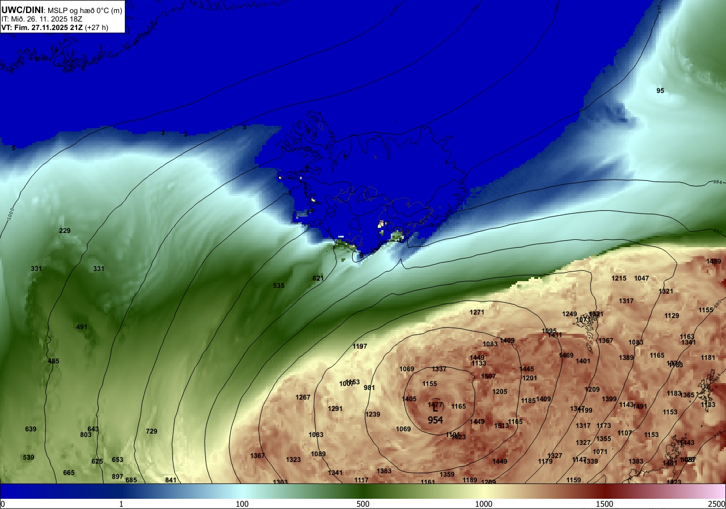Click the value 897 on the map

point(117,477)
